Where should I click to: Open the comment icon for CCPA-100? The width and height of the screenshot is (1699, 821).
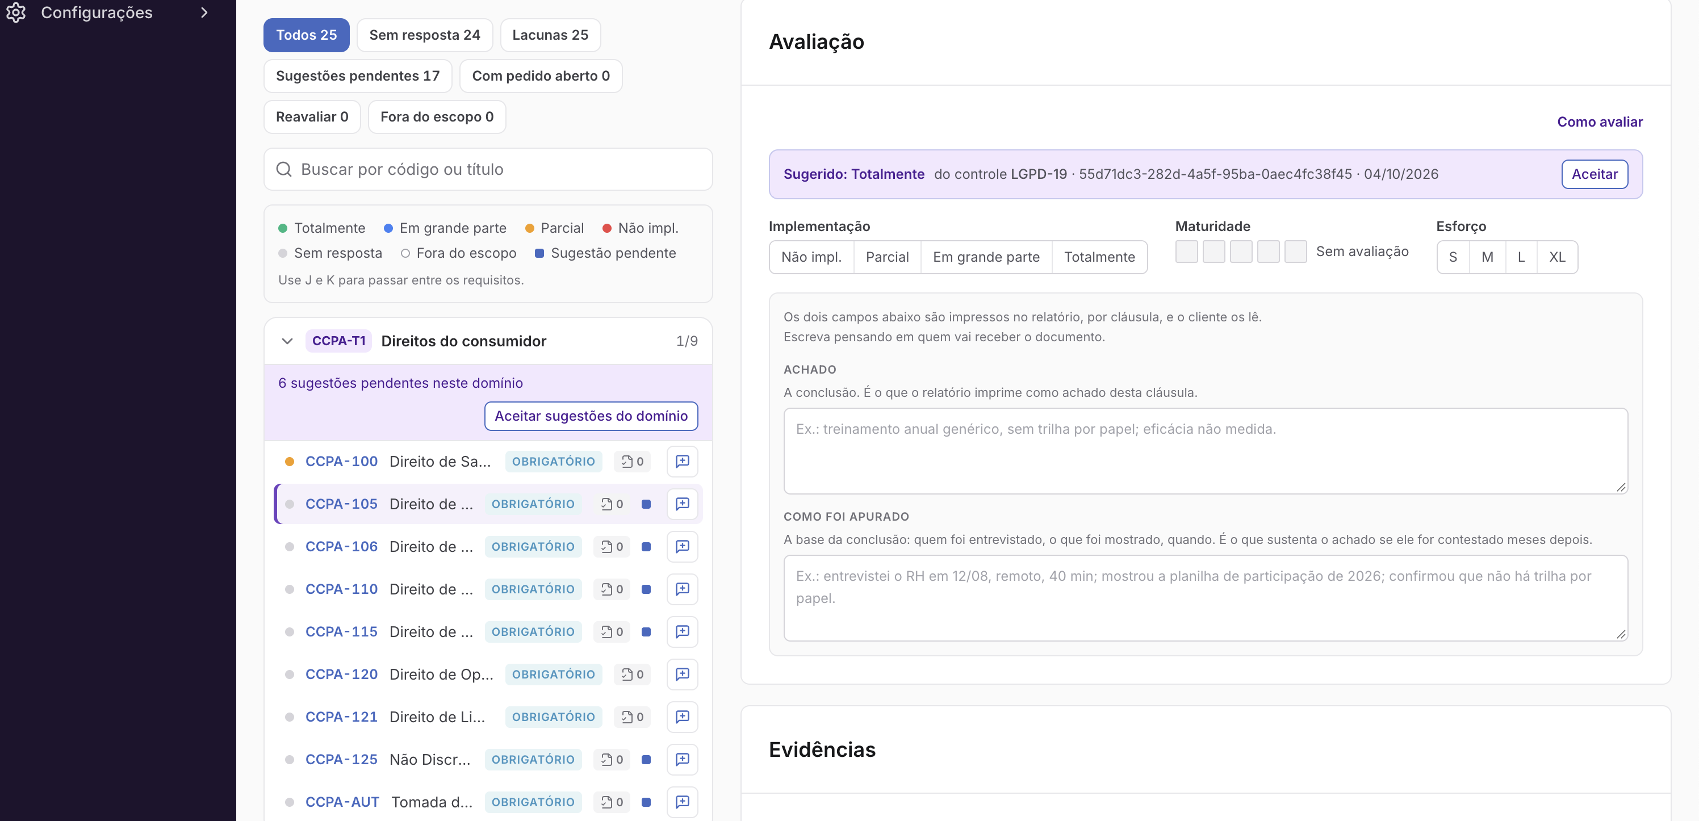coord(682,462)
